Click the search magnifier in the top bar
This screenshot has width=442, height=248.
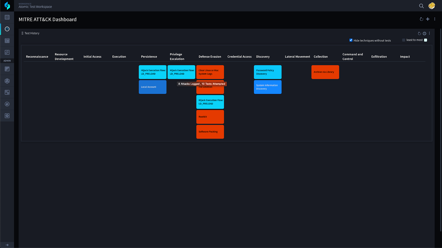click(x=421, y=6)
